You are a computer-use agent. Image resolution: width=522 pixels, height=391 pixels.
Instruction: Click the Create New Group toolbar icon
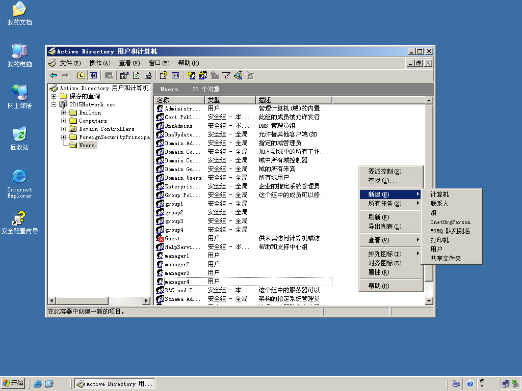click(x=203, y=75)
